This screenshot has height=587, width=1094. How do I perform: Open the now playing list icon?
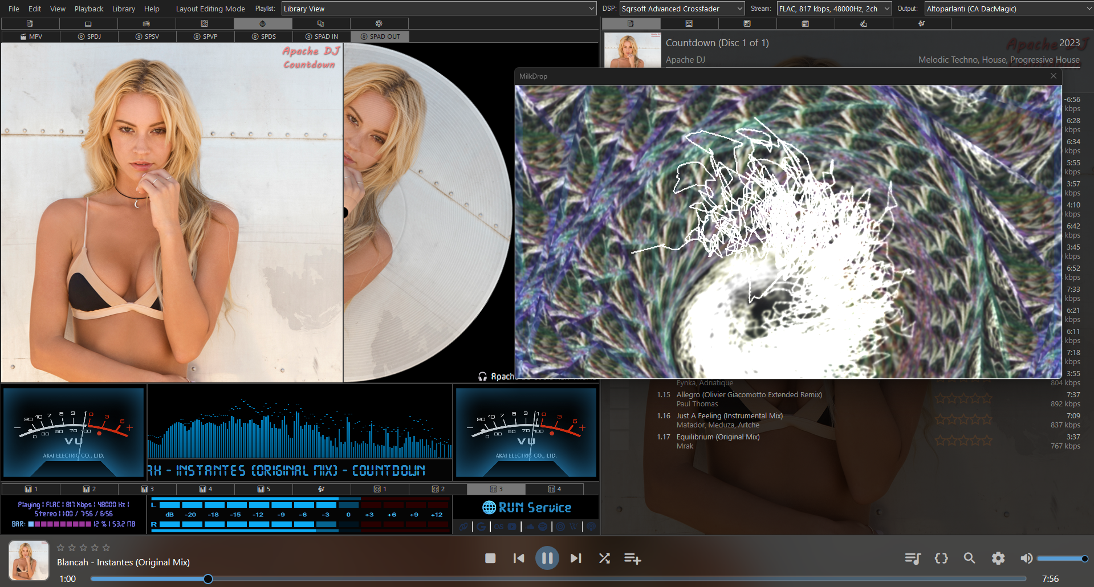[x=913, y=559]
